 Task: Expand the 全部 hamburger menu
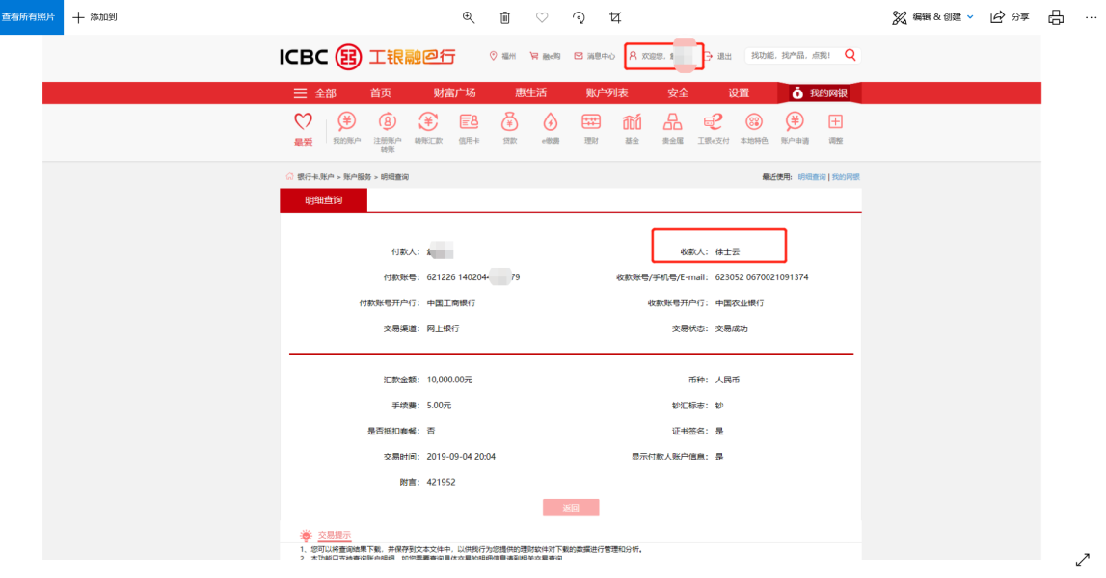click(x=314, y=93)
